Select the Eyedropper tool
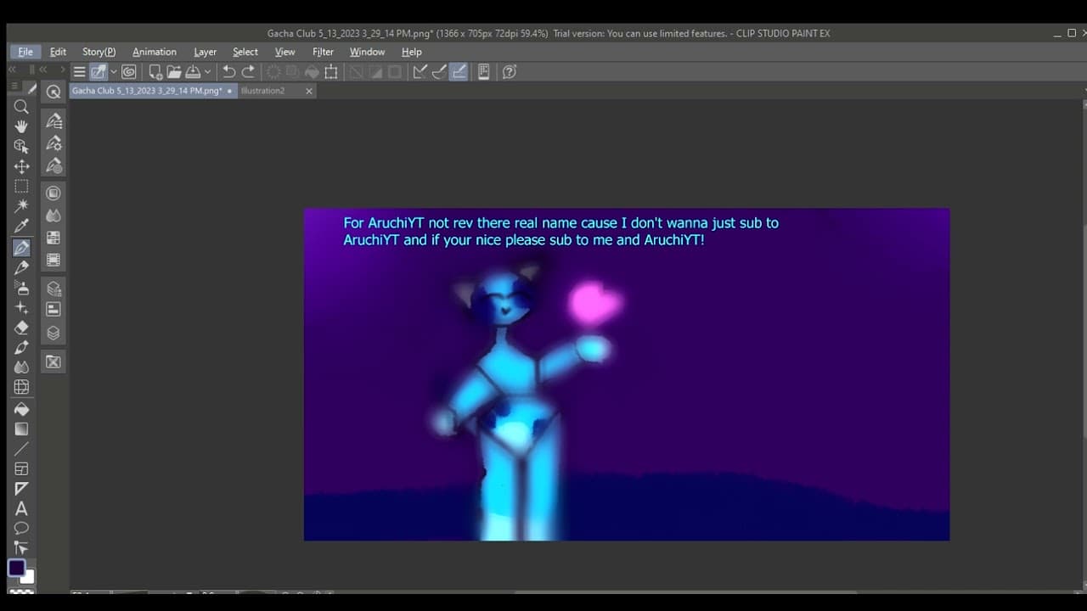 21,227
